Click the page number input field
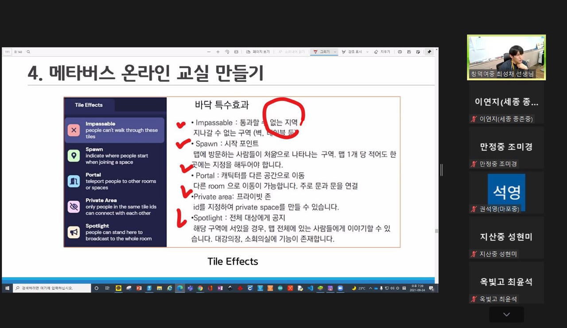 [x=7, y=52]
